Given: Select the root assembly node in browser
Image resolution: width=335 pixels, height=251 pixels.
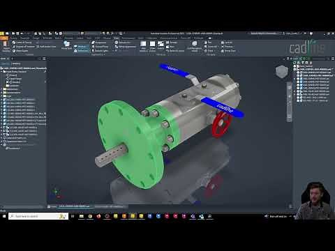Looking at the screenshot, I should tap(24, 68).
